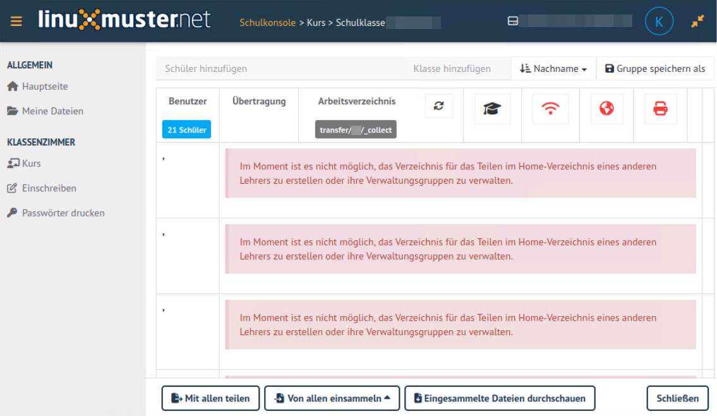Image resolution: width=717 pixels, height=416 pixels.
Task: Open the hamburger sidebar menu
Action: [16, 21]
